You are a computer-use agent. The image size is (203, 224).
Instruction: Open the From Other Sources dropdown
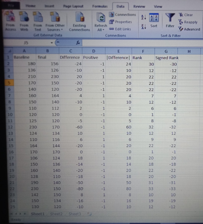tap(55, 21)
